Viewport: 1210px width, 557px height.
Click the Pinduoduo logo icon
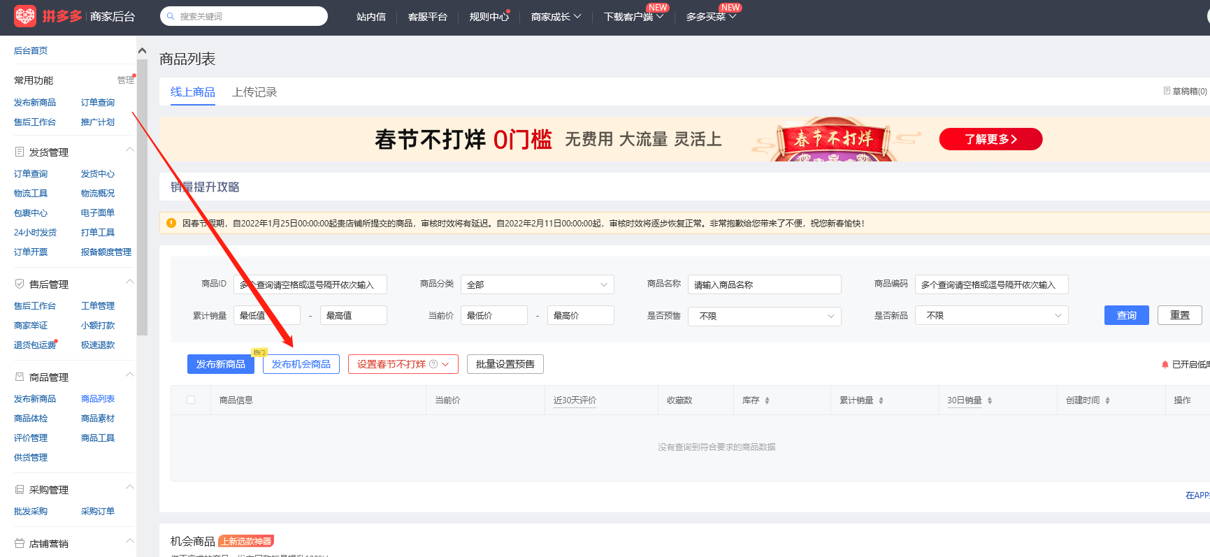(x=25, y=16)
